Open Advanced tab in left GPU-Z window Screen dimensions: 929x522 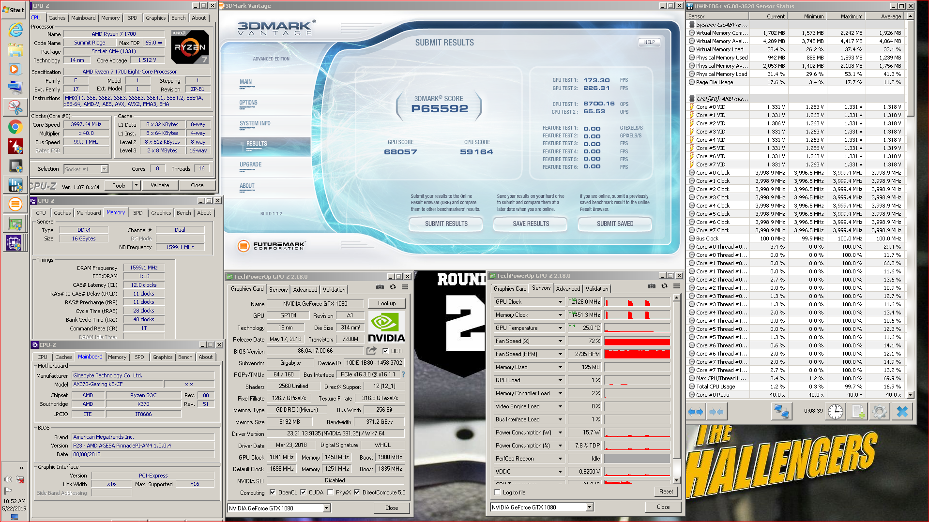(305, 290)
